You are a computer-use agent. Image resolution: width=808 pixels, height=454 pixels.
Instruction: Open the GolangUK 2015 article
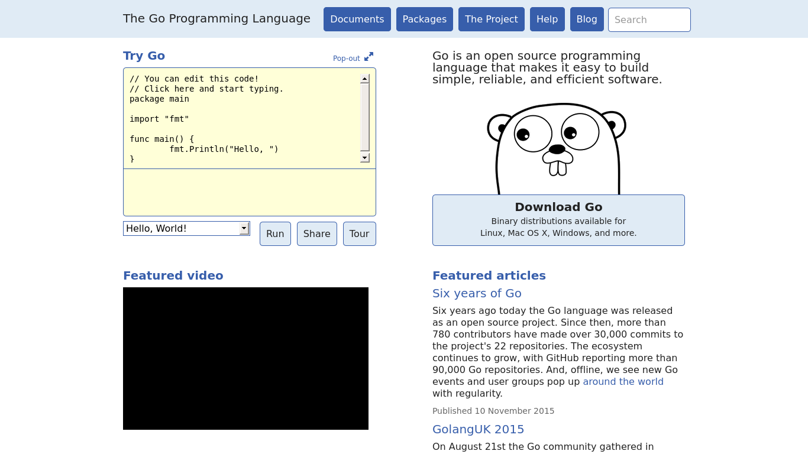coord(479,429)
